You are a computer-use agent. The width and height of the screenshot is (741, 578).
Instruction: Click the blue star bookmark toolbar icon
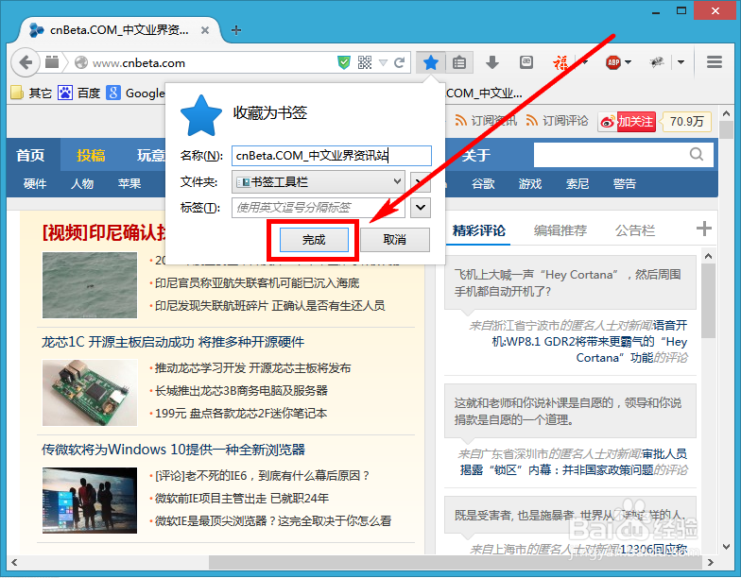431,62
